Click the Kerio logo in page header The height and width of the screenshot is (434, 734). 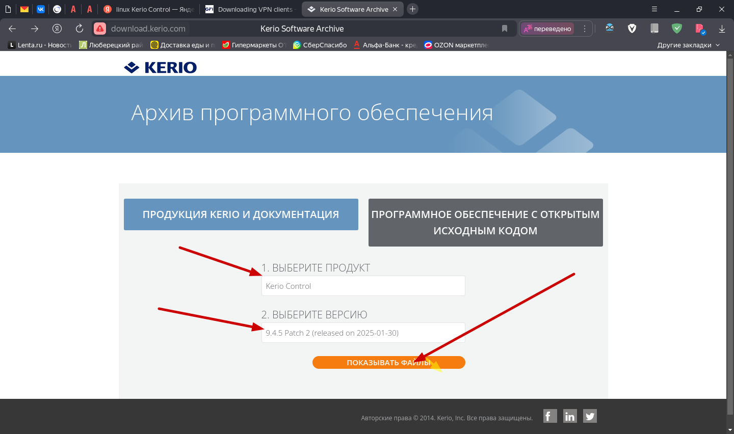click(x=161, y=67)
